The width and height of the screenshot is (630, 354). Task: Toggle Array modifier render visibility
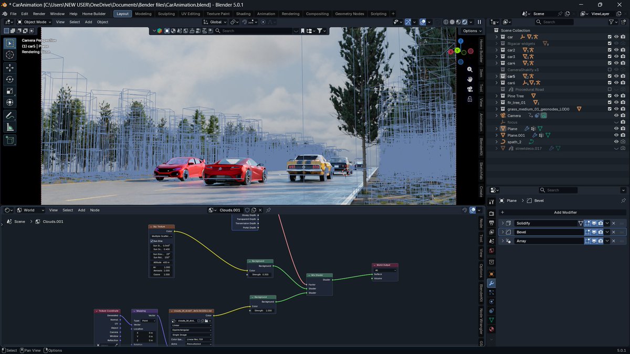pos(601,241)
